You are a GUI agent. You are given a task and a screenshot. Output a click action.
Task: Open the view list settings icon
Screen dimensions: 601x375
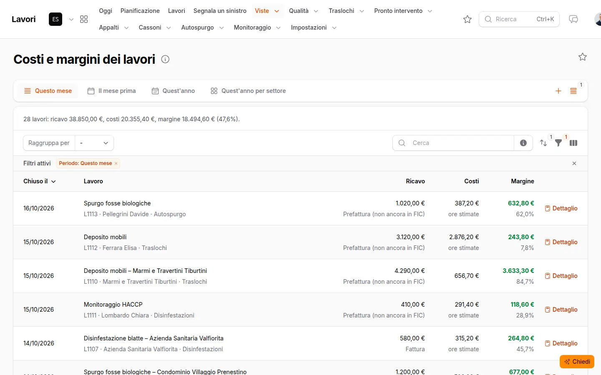[573, 91]
